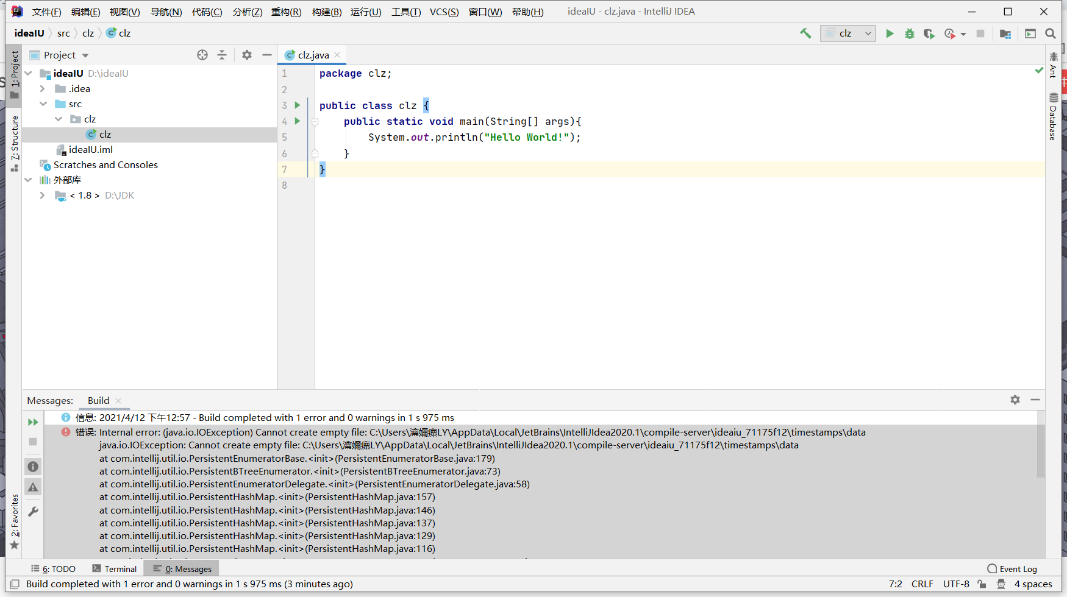Click the Search Everywhere magnifier icon

[x=1051, y=34]
